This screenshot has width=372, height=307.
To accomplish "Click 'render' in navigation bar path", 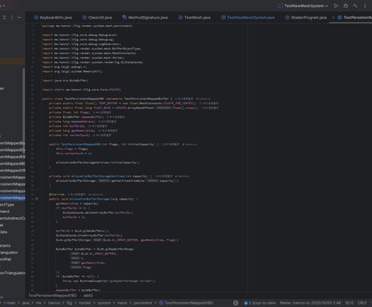I will tap(85, 303).
